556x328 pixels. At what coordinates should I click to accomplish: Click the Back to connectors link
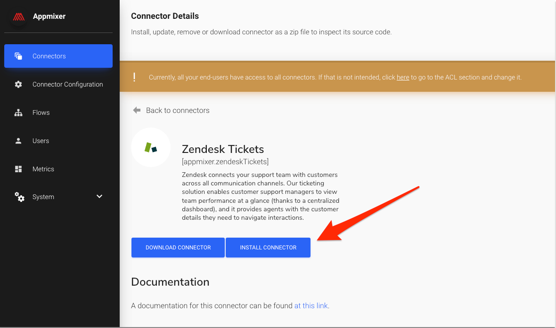tap(178, 110)
